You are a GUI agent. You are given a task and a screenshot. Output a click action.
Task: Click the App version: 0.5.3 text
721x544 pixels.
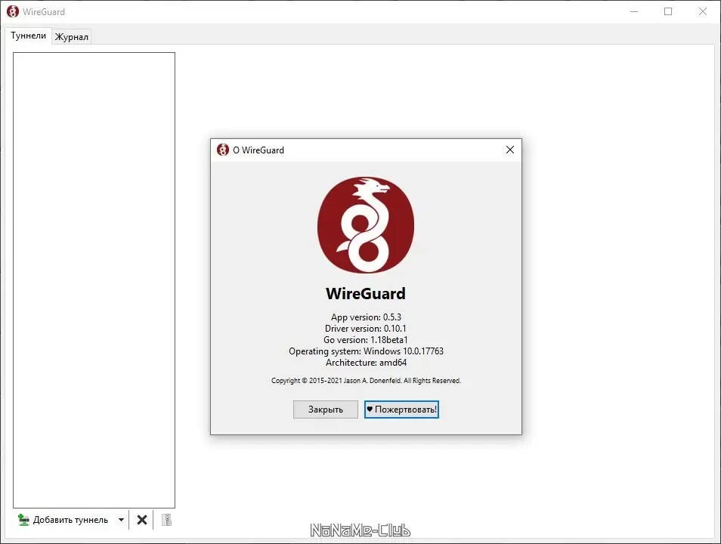[366, 317]
